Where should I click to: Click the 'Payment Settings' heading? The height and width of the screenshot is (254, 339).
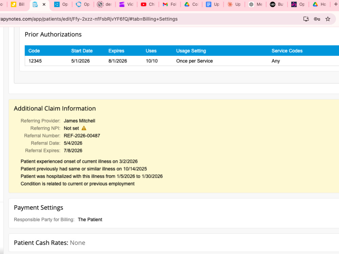[39, 208]
